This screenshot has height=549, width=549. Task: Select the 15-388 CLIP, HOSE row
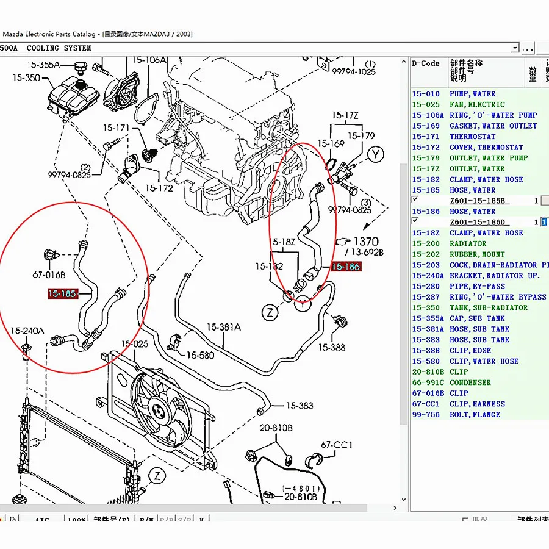point(479,351)
